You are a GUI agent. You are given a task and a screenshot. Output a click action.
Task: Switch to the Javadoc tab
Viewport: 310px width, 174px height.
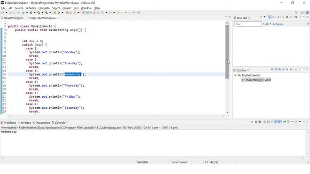[24, 122]
